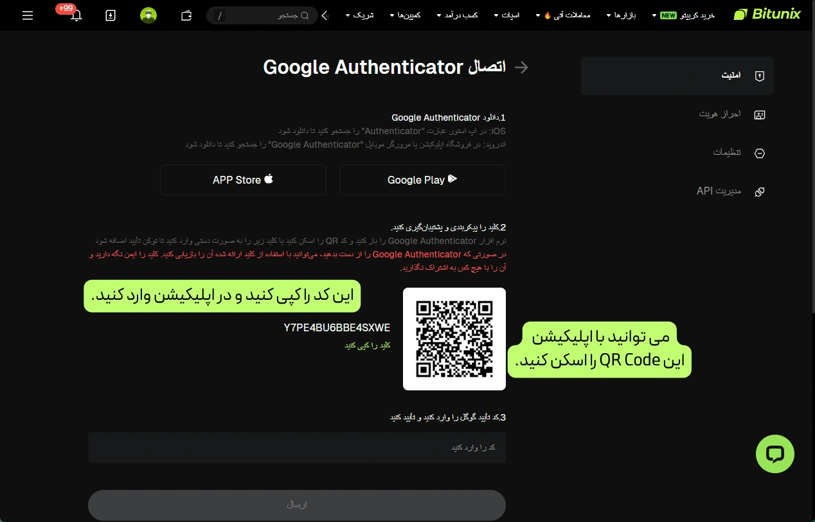The width and height of the screenshot is (815, 522).
Task: Open مدیریت API in the sidebar
Action: [730, 191]
